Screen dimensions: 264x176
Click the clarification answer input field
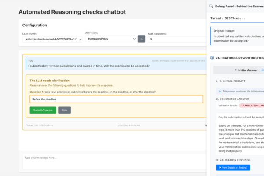coord(116,99)
